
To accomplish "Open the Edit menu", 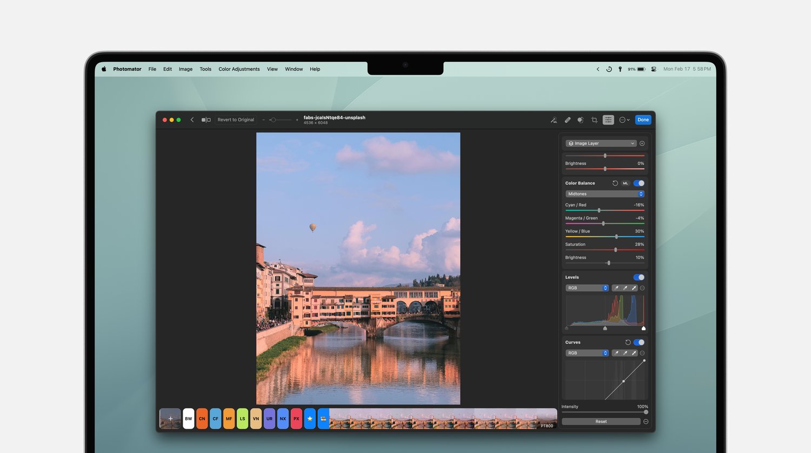I will point(168,69).
